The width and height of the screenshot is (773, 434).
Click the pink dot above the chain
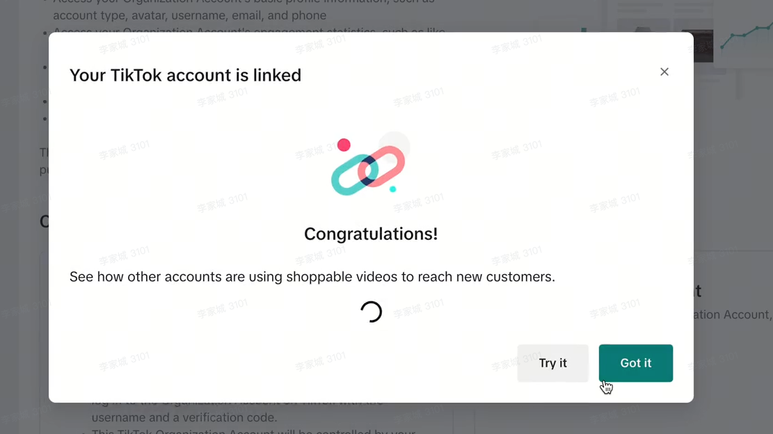(344, 145)
